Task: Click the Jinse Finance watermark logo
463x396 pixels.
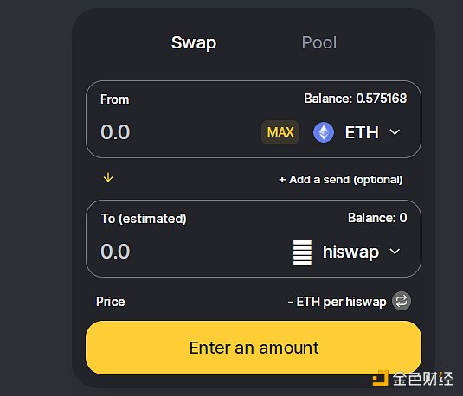Action: (x=413, y=378)
